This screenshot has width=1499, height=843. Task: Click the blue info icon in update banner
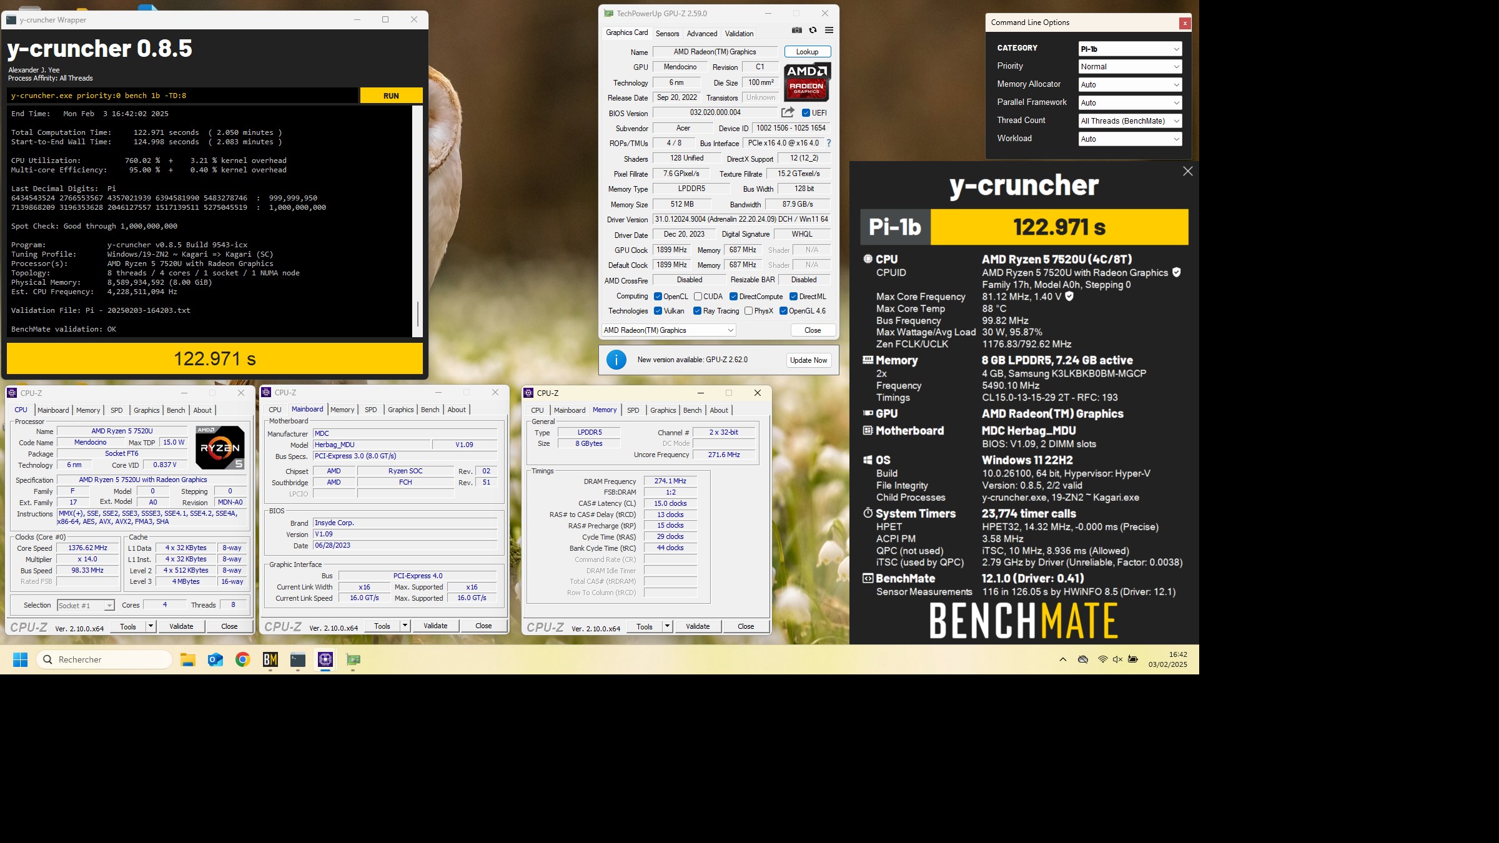[x=616, y=360]
